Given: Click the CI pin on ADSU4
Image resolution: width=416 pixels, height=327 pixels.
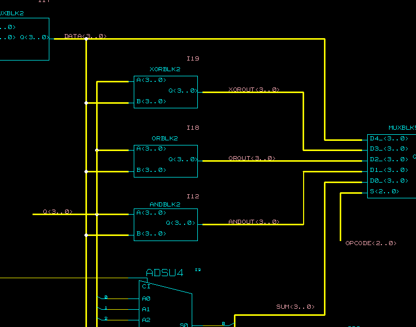Looking at the screenshot, I should 146,287.
